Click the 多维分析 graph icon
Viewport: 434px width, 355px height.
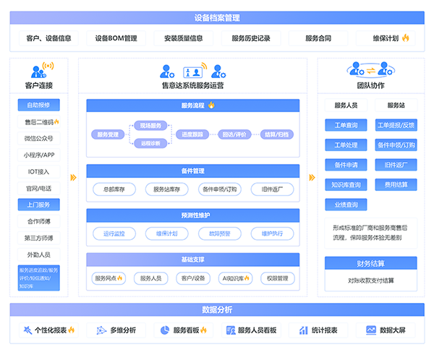(x=101, y=330)
